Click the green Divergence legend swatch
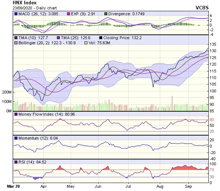Screen dimensions: 220x191 tap(96, 14)
